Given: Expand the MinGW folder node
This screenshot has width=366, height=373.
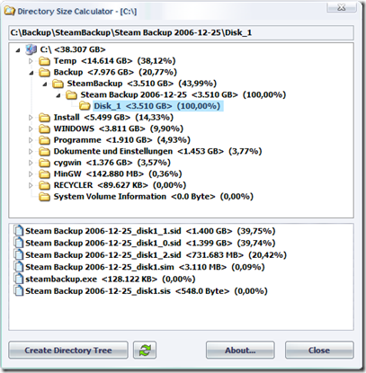Looking at the screenshot, I should point(31,174).
